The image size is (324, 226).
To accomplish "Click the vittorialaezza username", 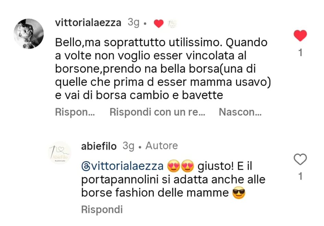I will pos(88,23).
